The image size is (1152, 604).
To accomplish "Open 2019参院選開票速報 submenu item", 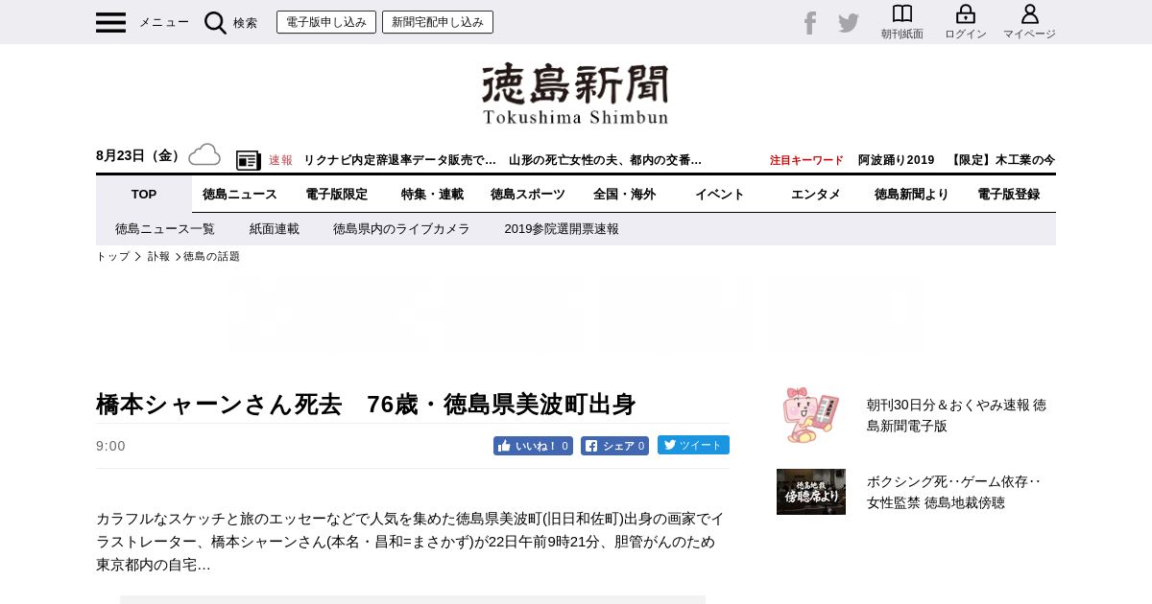I will point(562,229).
